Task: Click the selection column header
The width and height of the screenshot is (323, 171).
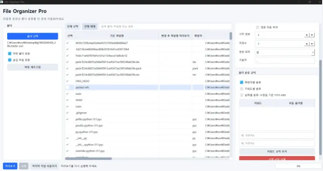Action: coord(70,36)
